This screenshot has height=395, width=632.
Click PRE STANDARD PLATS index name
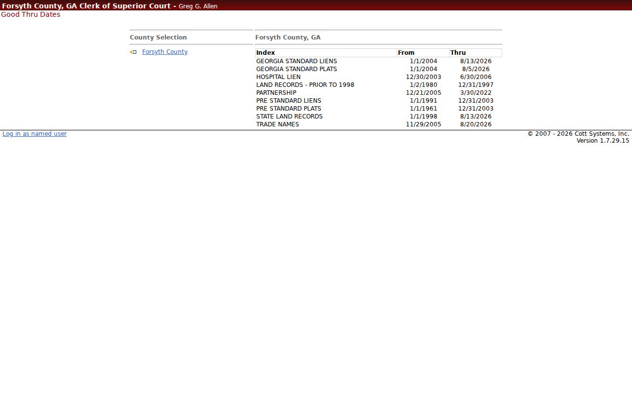(x=289, y=109)
